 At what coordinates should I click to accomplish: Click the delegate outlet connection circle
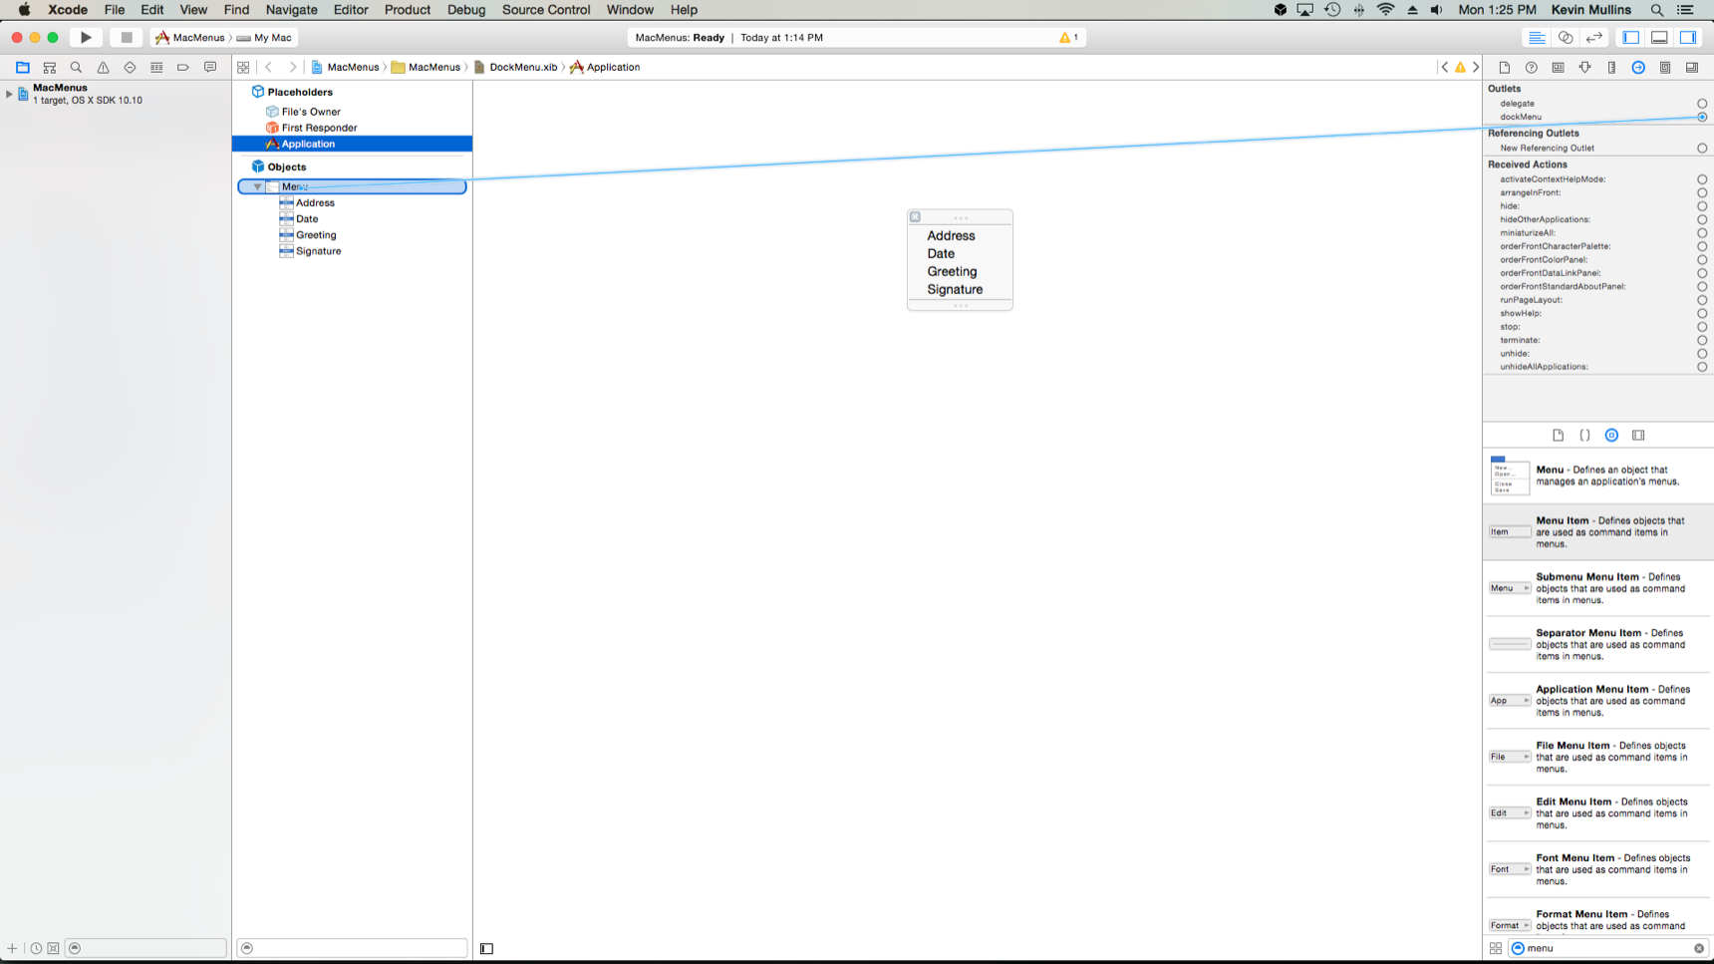coord(1702,104)
